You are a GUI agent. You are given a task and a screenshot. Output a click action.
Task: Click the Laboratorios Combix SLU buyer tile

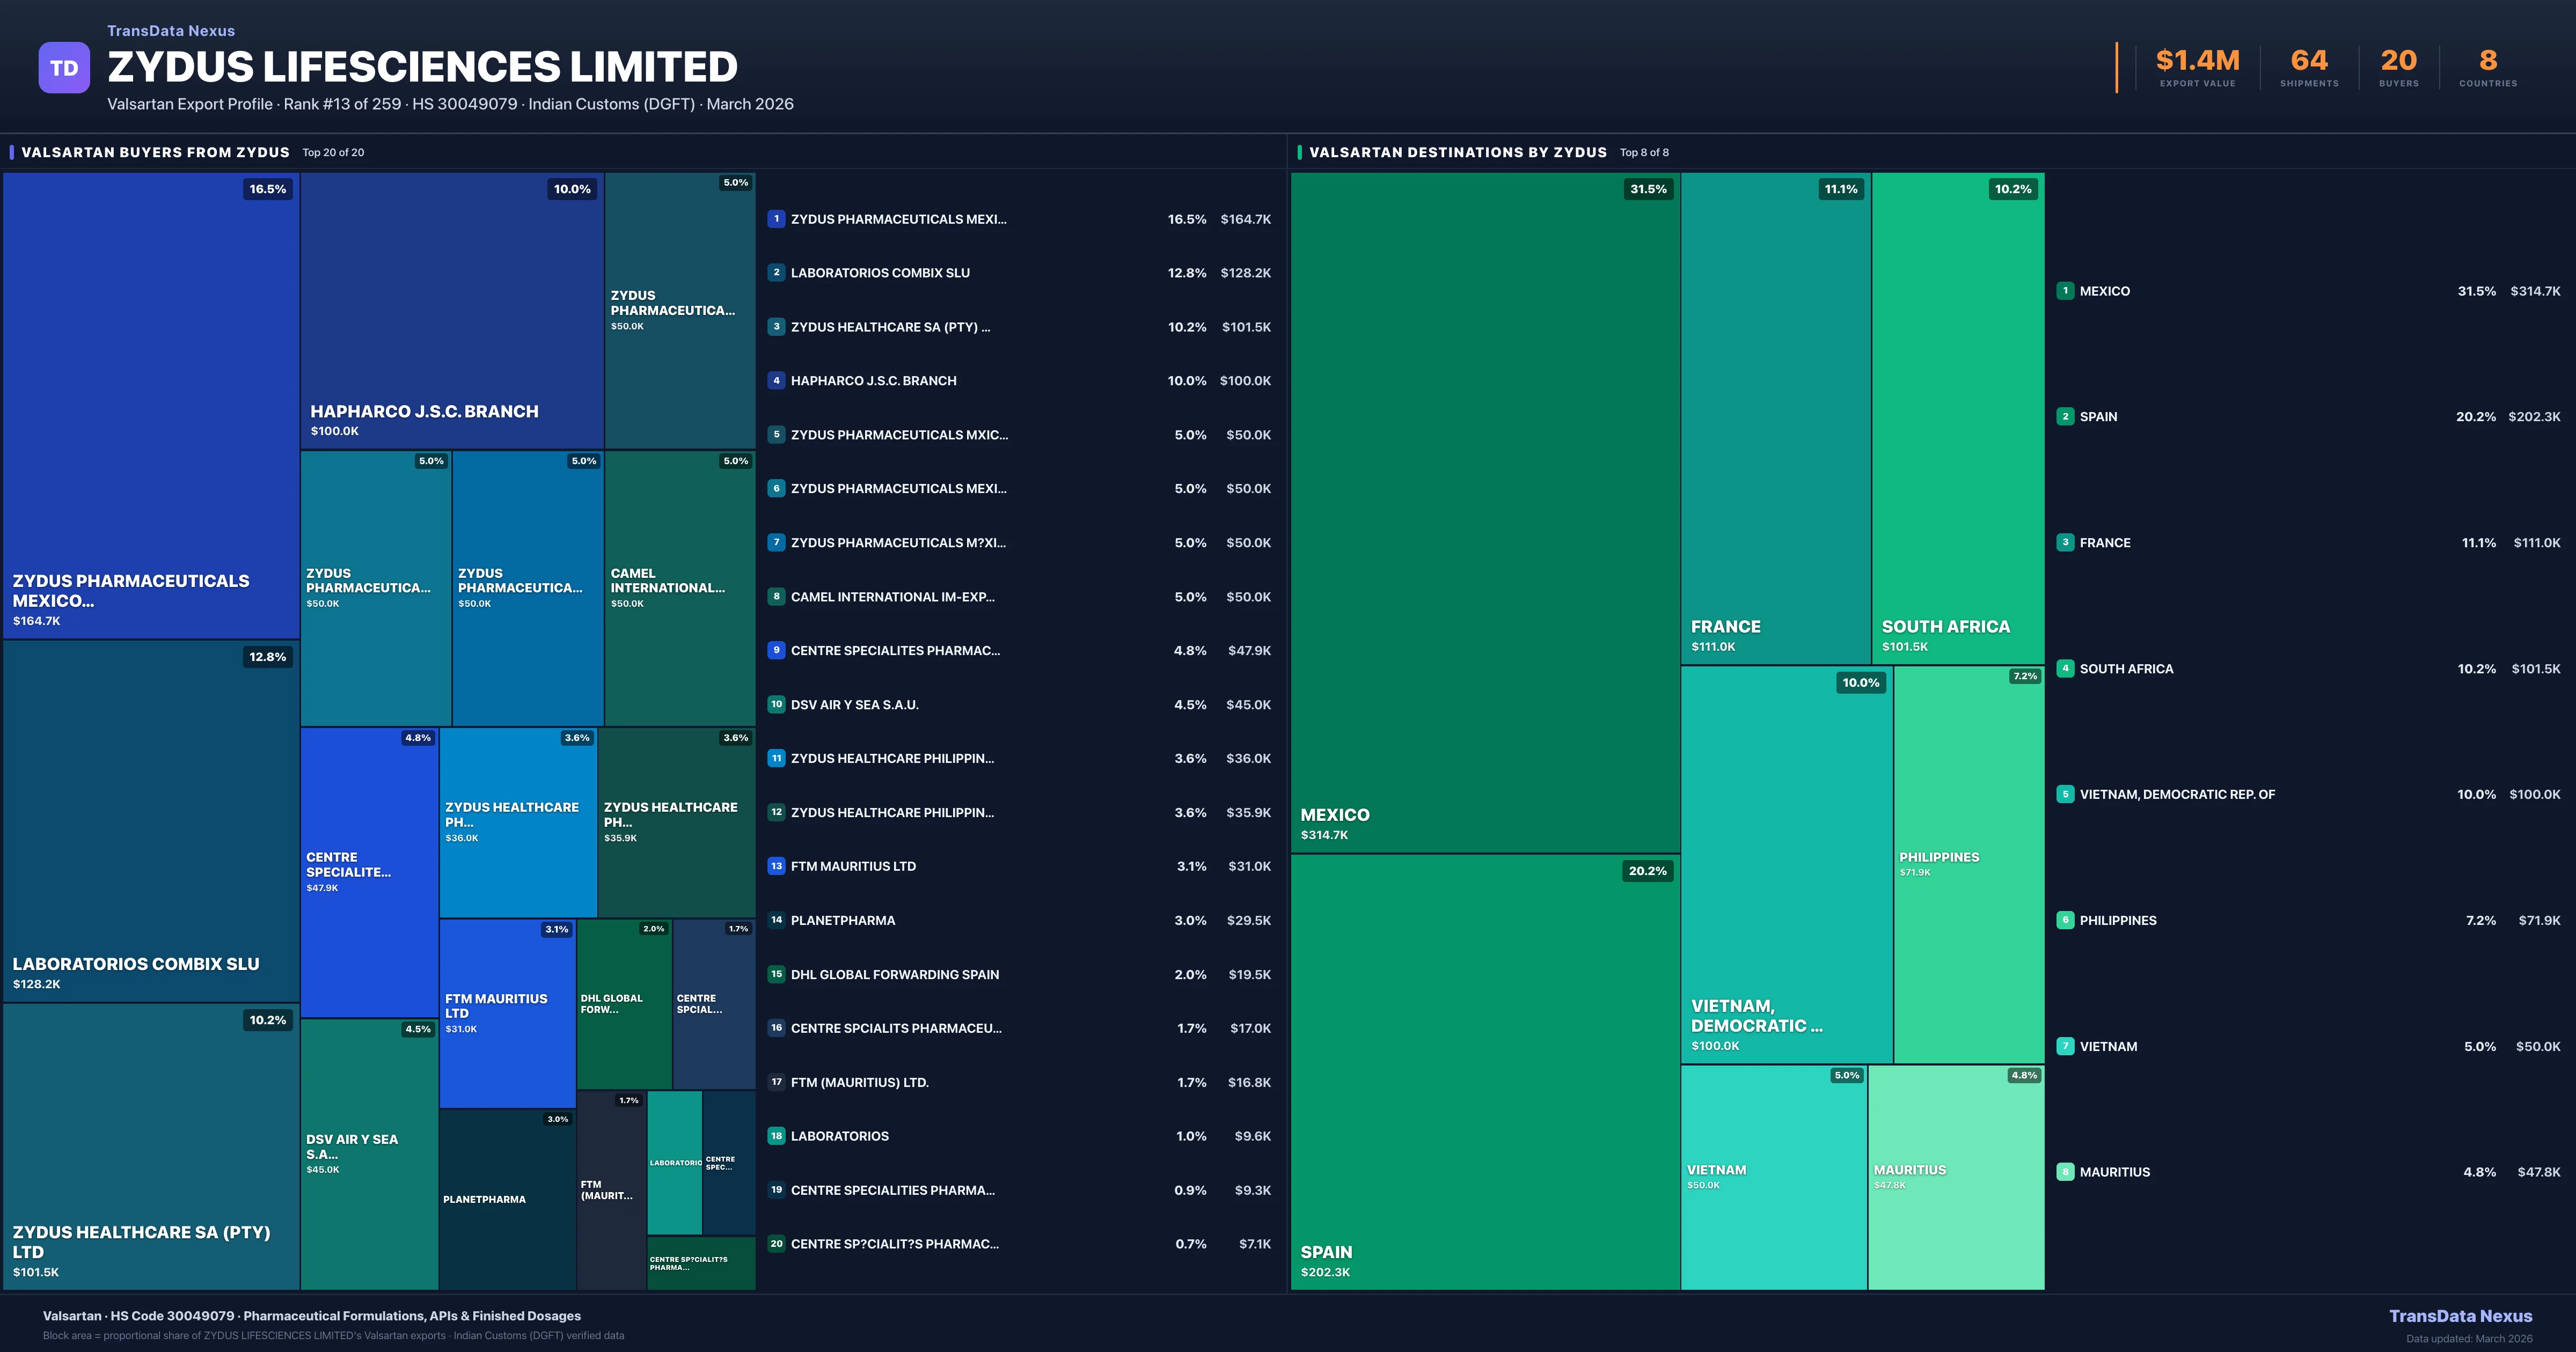[150, 820]
